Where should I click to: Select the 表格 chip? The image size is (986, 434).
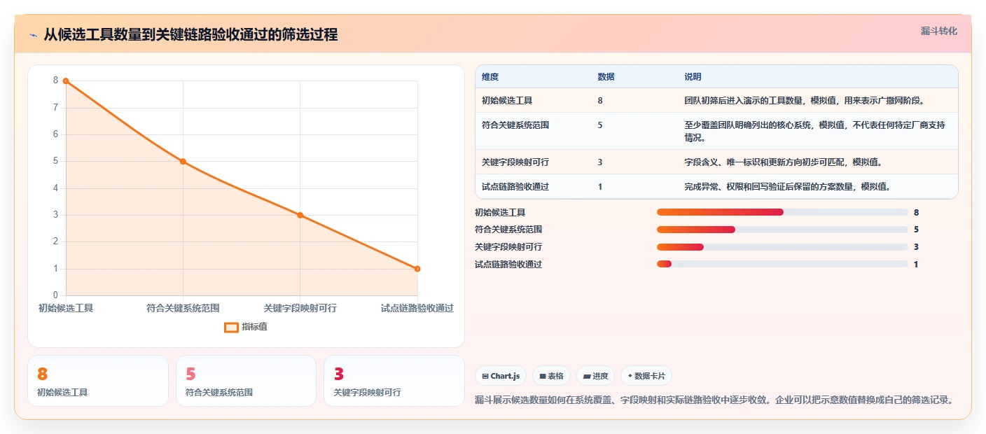click(x=551, y=376)
